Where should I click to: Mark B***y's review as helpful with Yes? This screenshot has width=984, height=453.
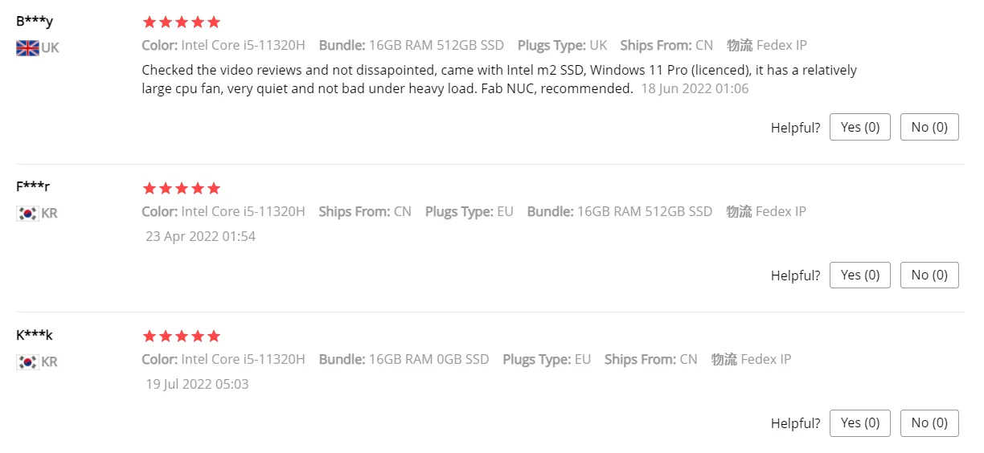(859, 127)
